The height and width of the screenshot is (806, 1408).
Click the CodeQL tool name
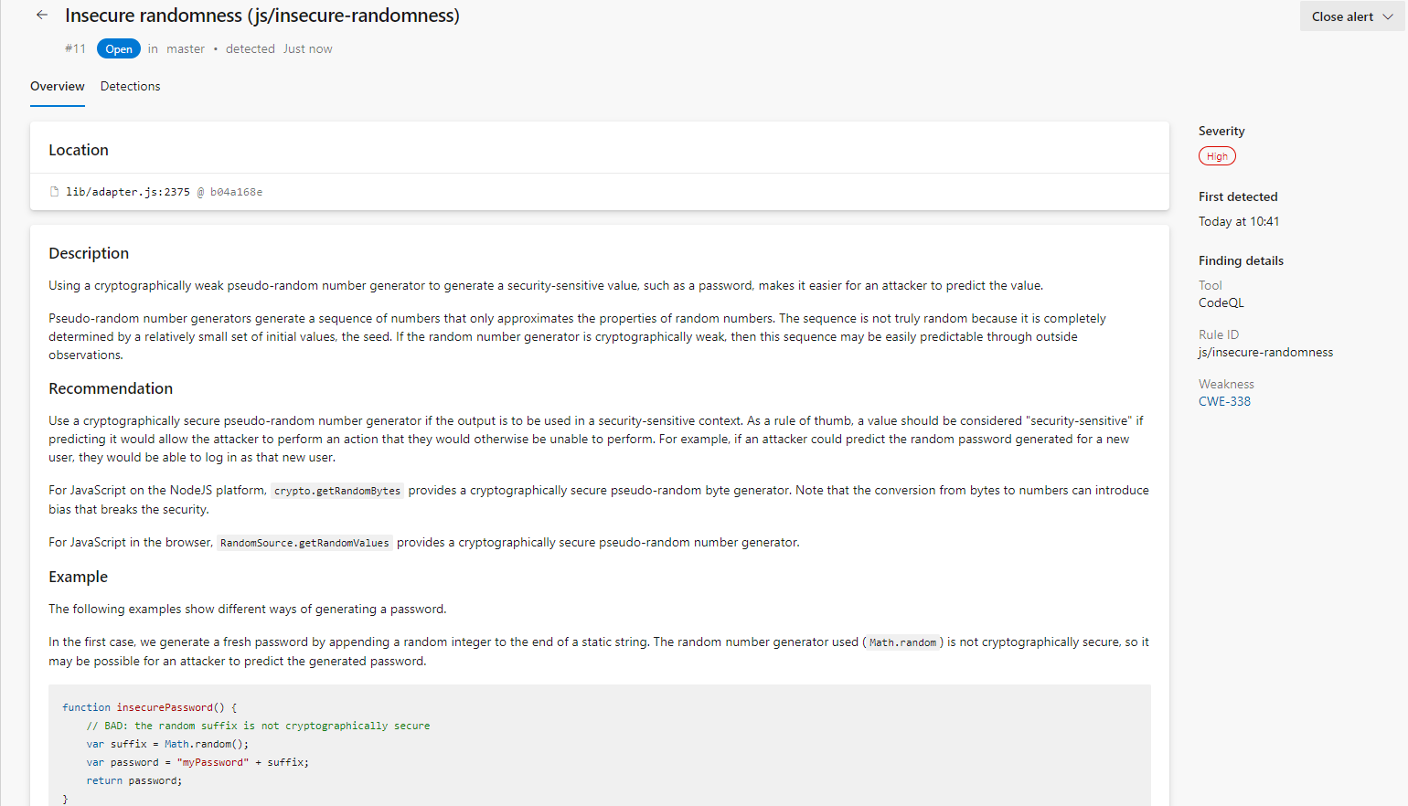click(1221, 302)
